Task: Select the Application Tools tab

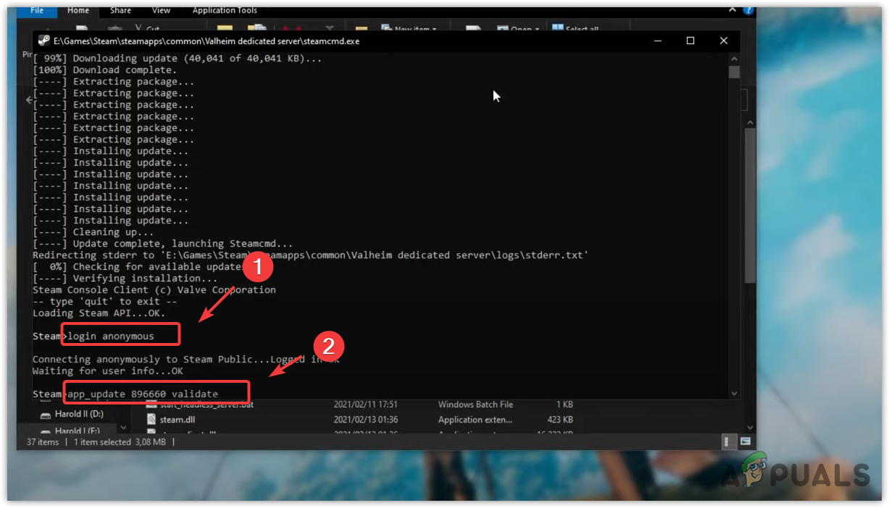Action: tap(225, 10)
